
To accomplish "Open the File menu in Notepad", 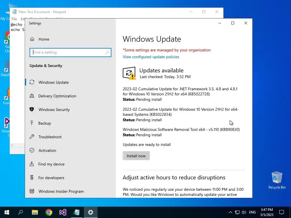I will click(14, 19).
